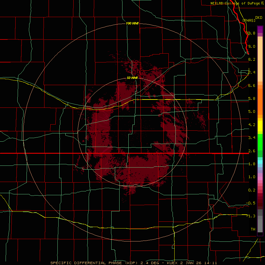Click the 2.6 scale value
The image size is (265, 265).
click(x=252, y=151)
